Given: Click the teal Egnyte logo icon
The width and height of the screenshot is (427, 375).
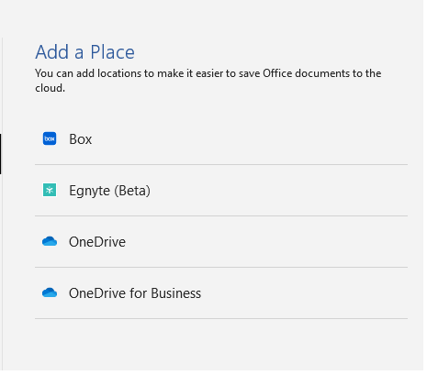Looking at the screenshot, I should tap(50, 192).
